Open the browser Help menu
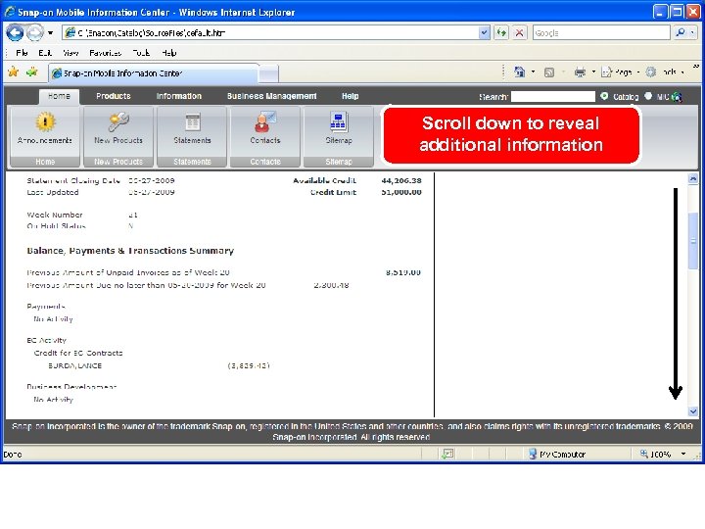Image resolution: width=705 pixels, height=529 pixels. [x=169, y=53]
